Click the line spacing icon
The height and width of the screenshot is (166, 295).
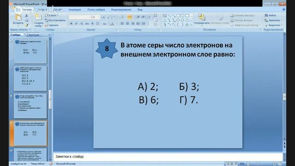[149, 18]
